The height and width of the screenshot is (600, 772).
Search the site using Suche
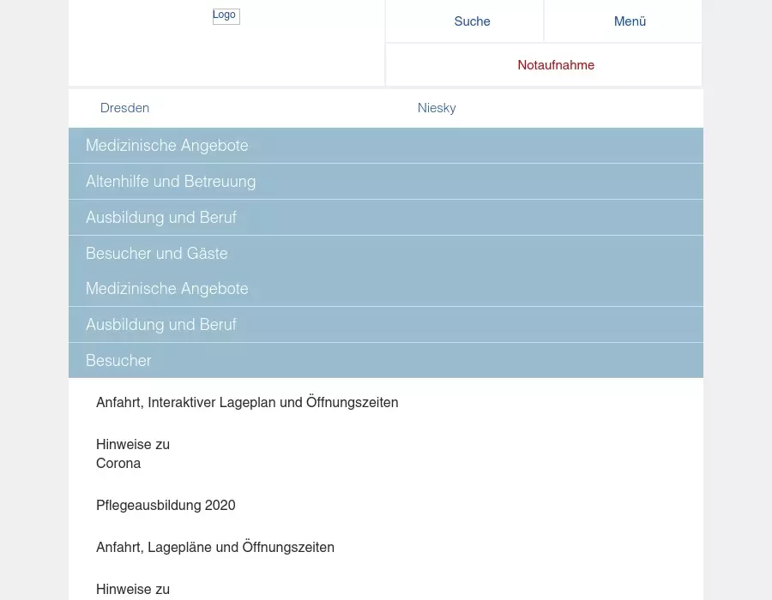[x=472, y=21]
